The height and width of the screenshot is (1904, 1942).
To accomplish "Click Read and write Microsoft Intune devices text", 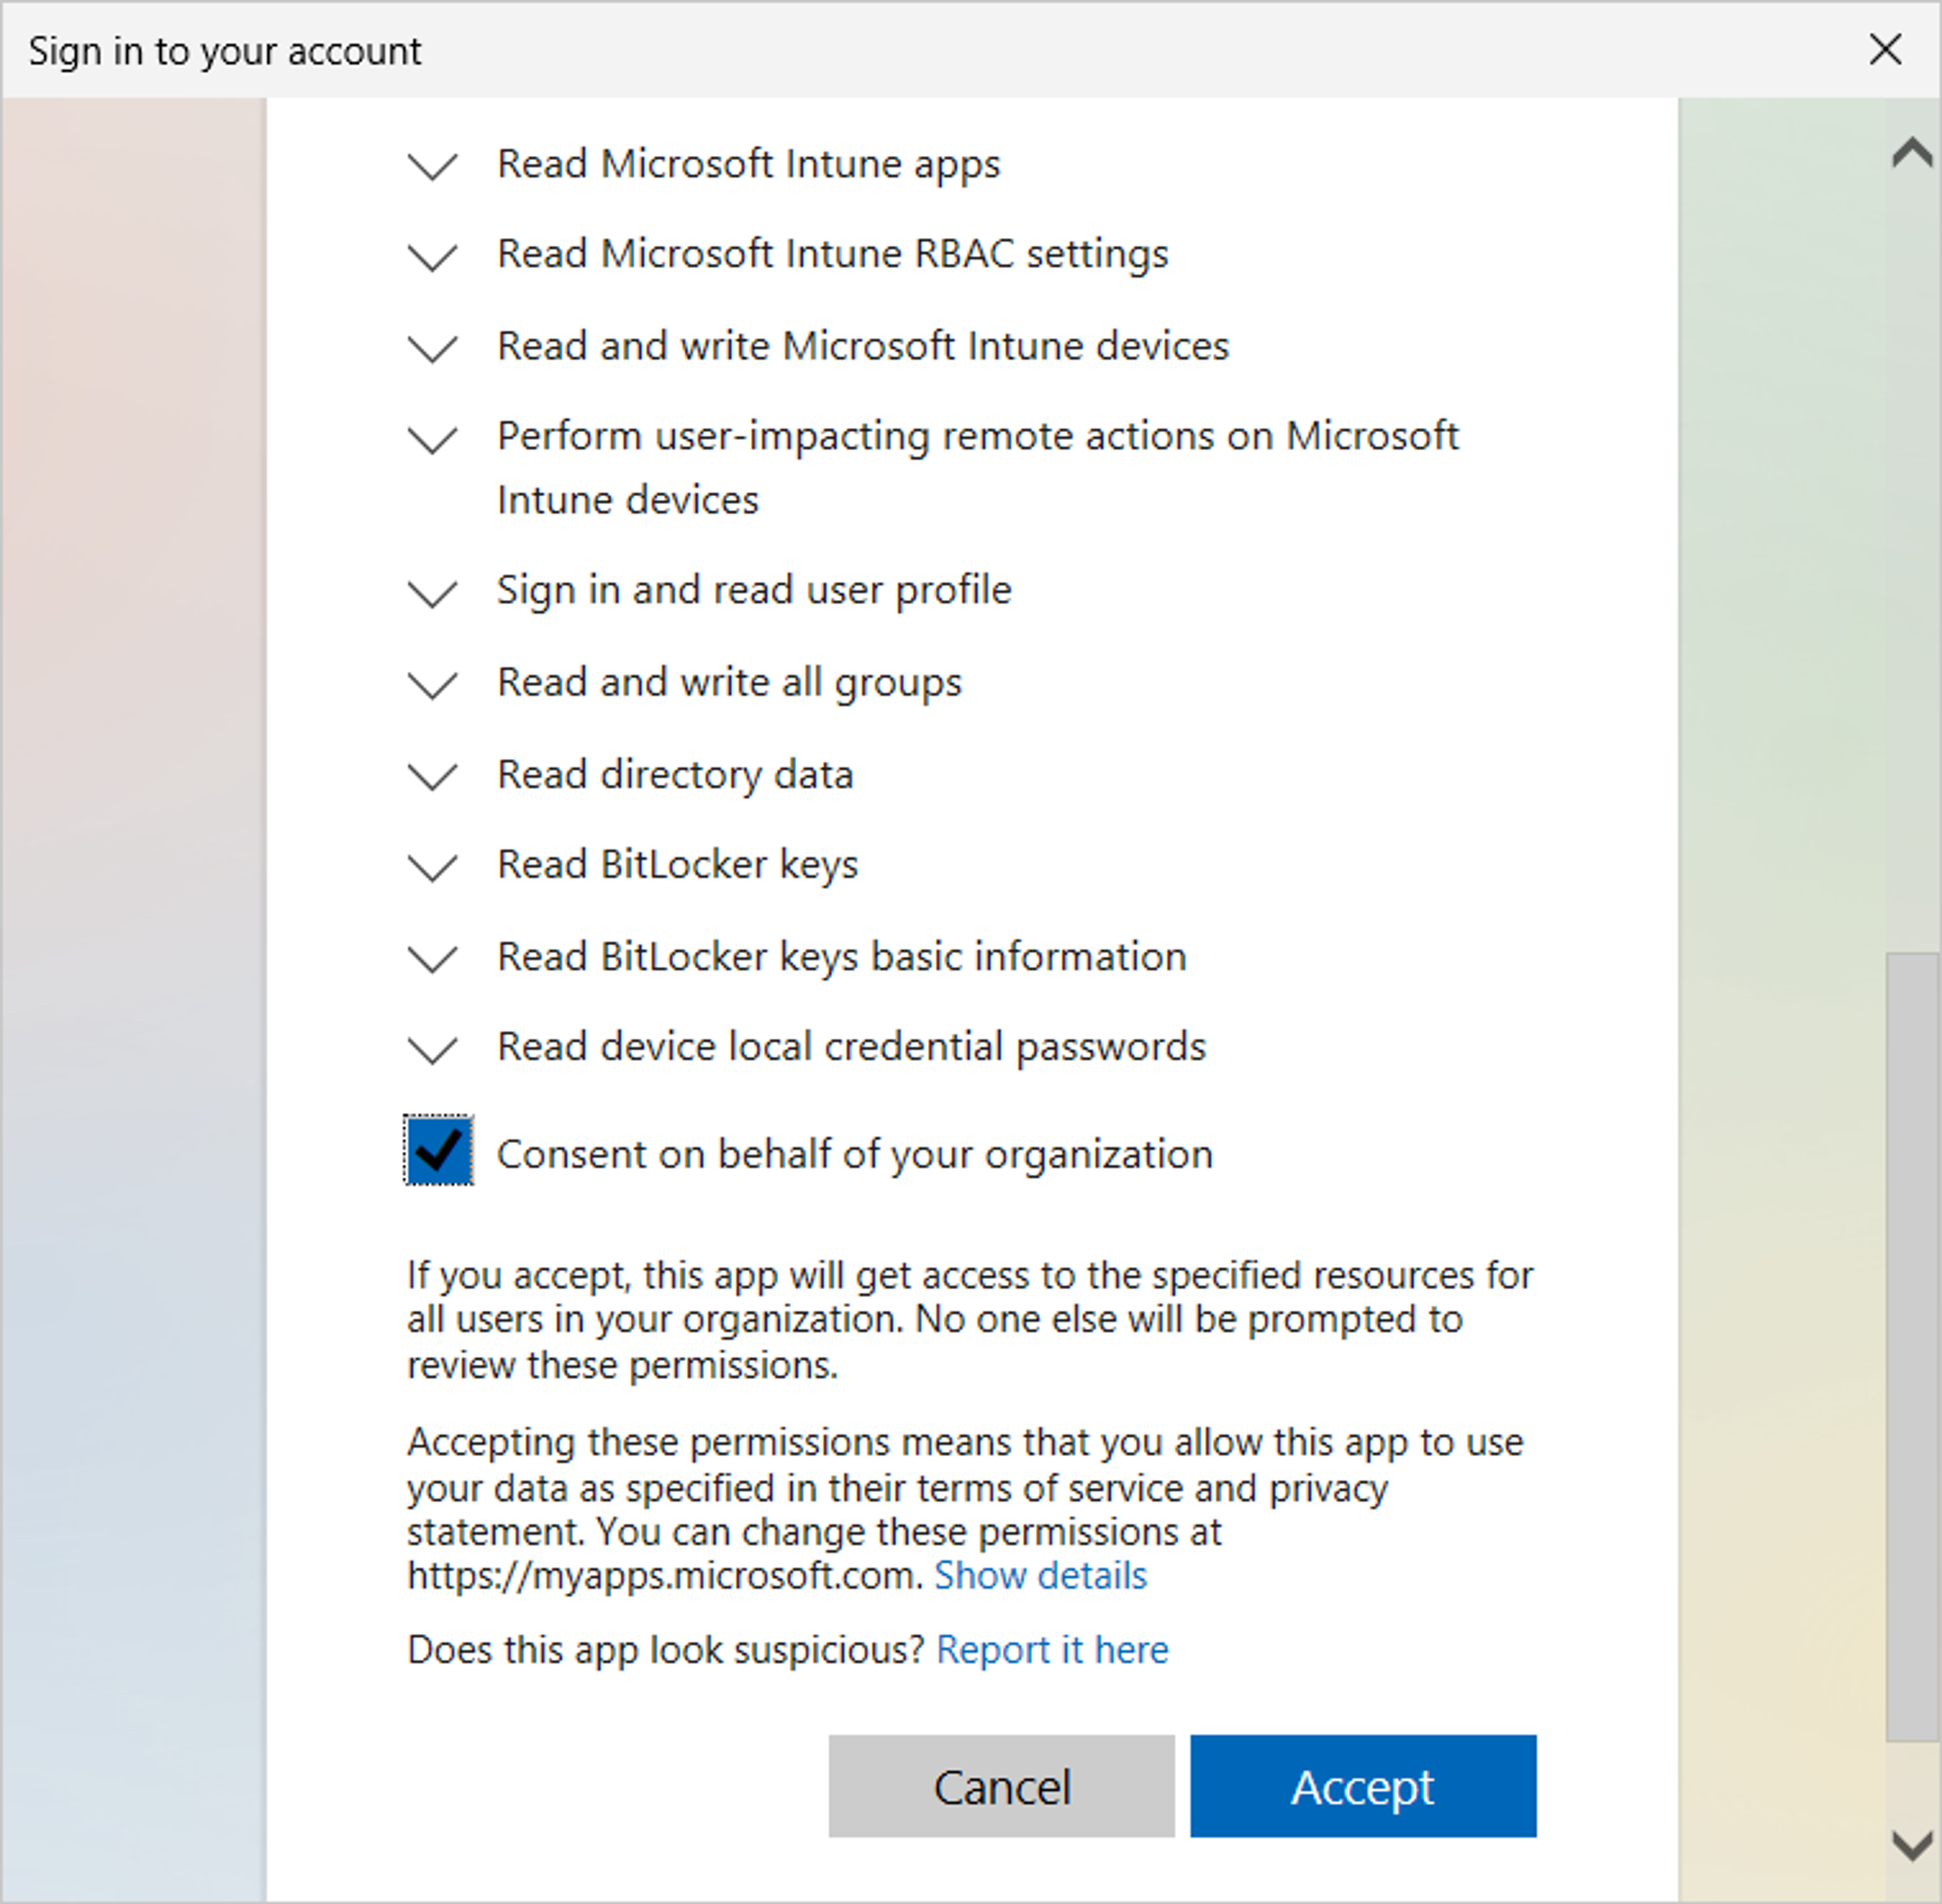I will tap(863, 347).
